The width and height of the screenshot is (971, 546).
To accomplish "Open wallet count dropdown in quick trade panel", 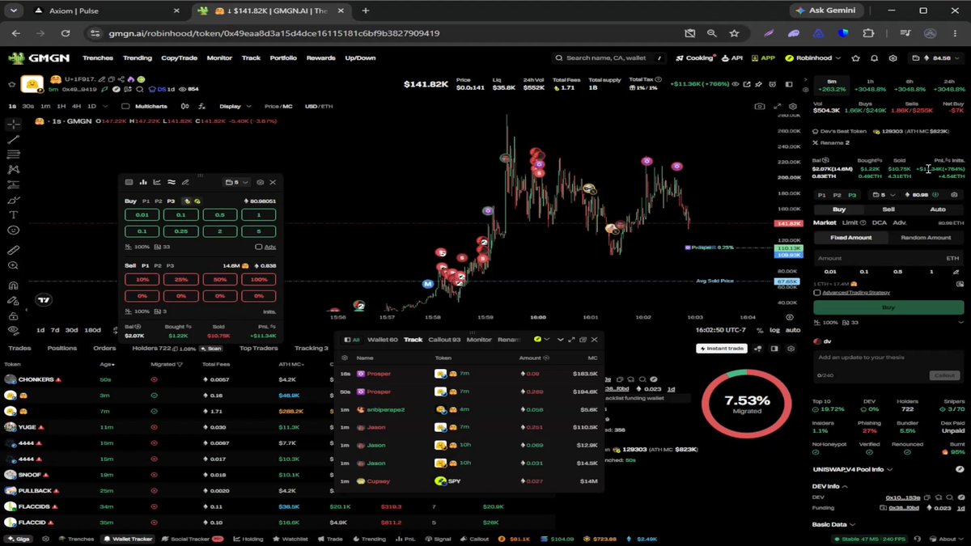I will coord(236,182).
